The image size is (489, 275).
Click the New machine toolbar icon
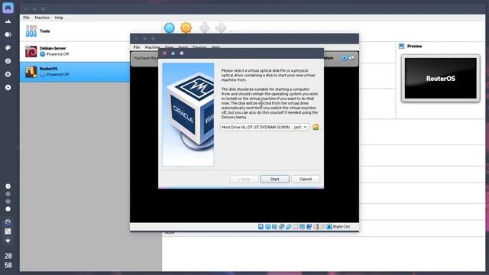point(170,28)
